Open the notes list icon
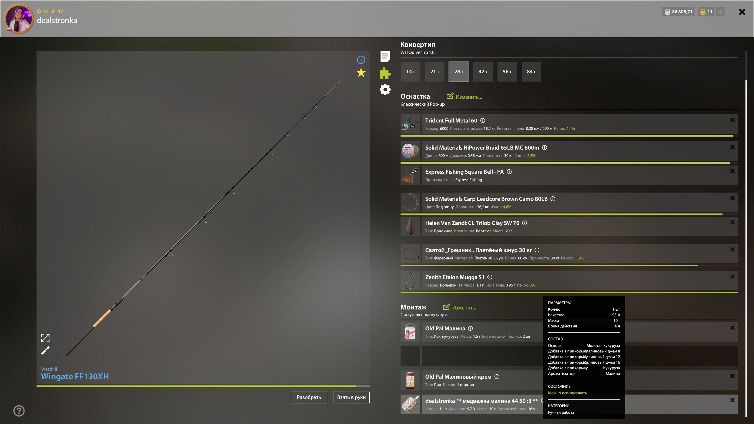 point(385,57)
